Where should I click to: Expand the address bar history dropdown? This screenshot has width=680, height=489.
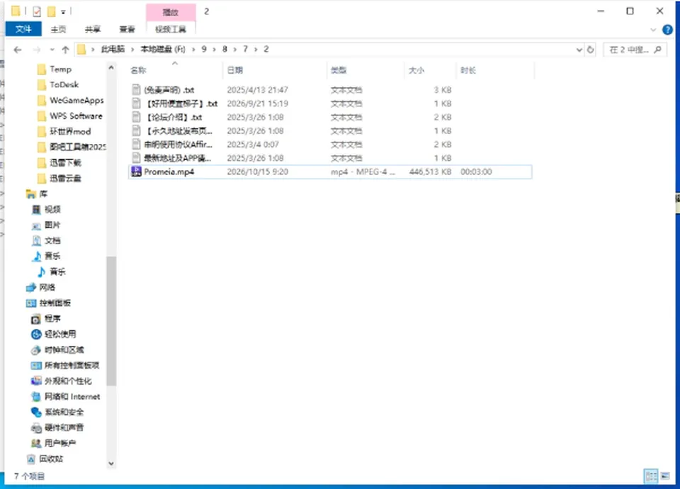pos(579,50)
